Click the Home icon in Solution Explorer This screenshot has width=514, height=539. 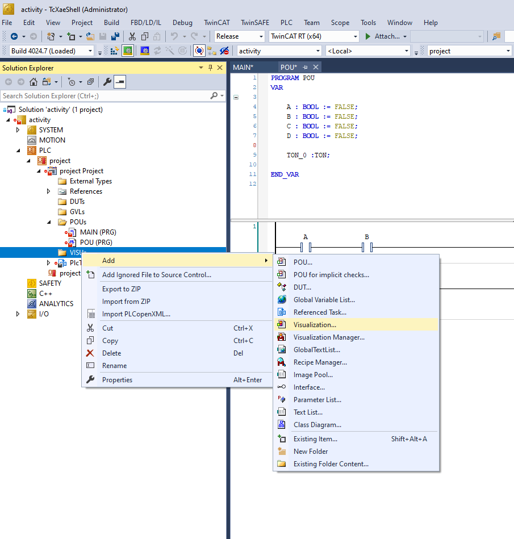point(34,82)
